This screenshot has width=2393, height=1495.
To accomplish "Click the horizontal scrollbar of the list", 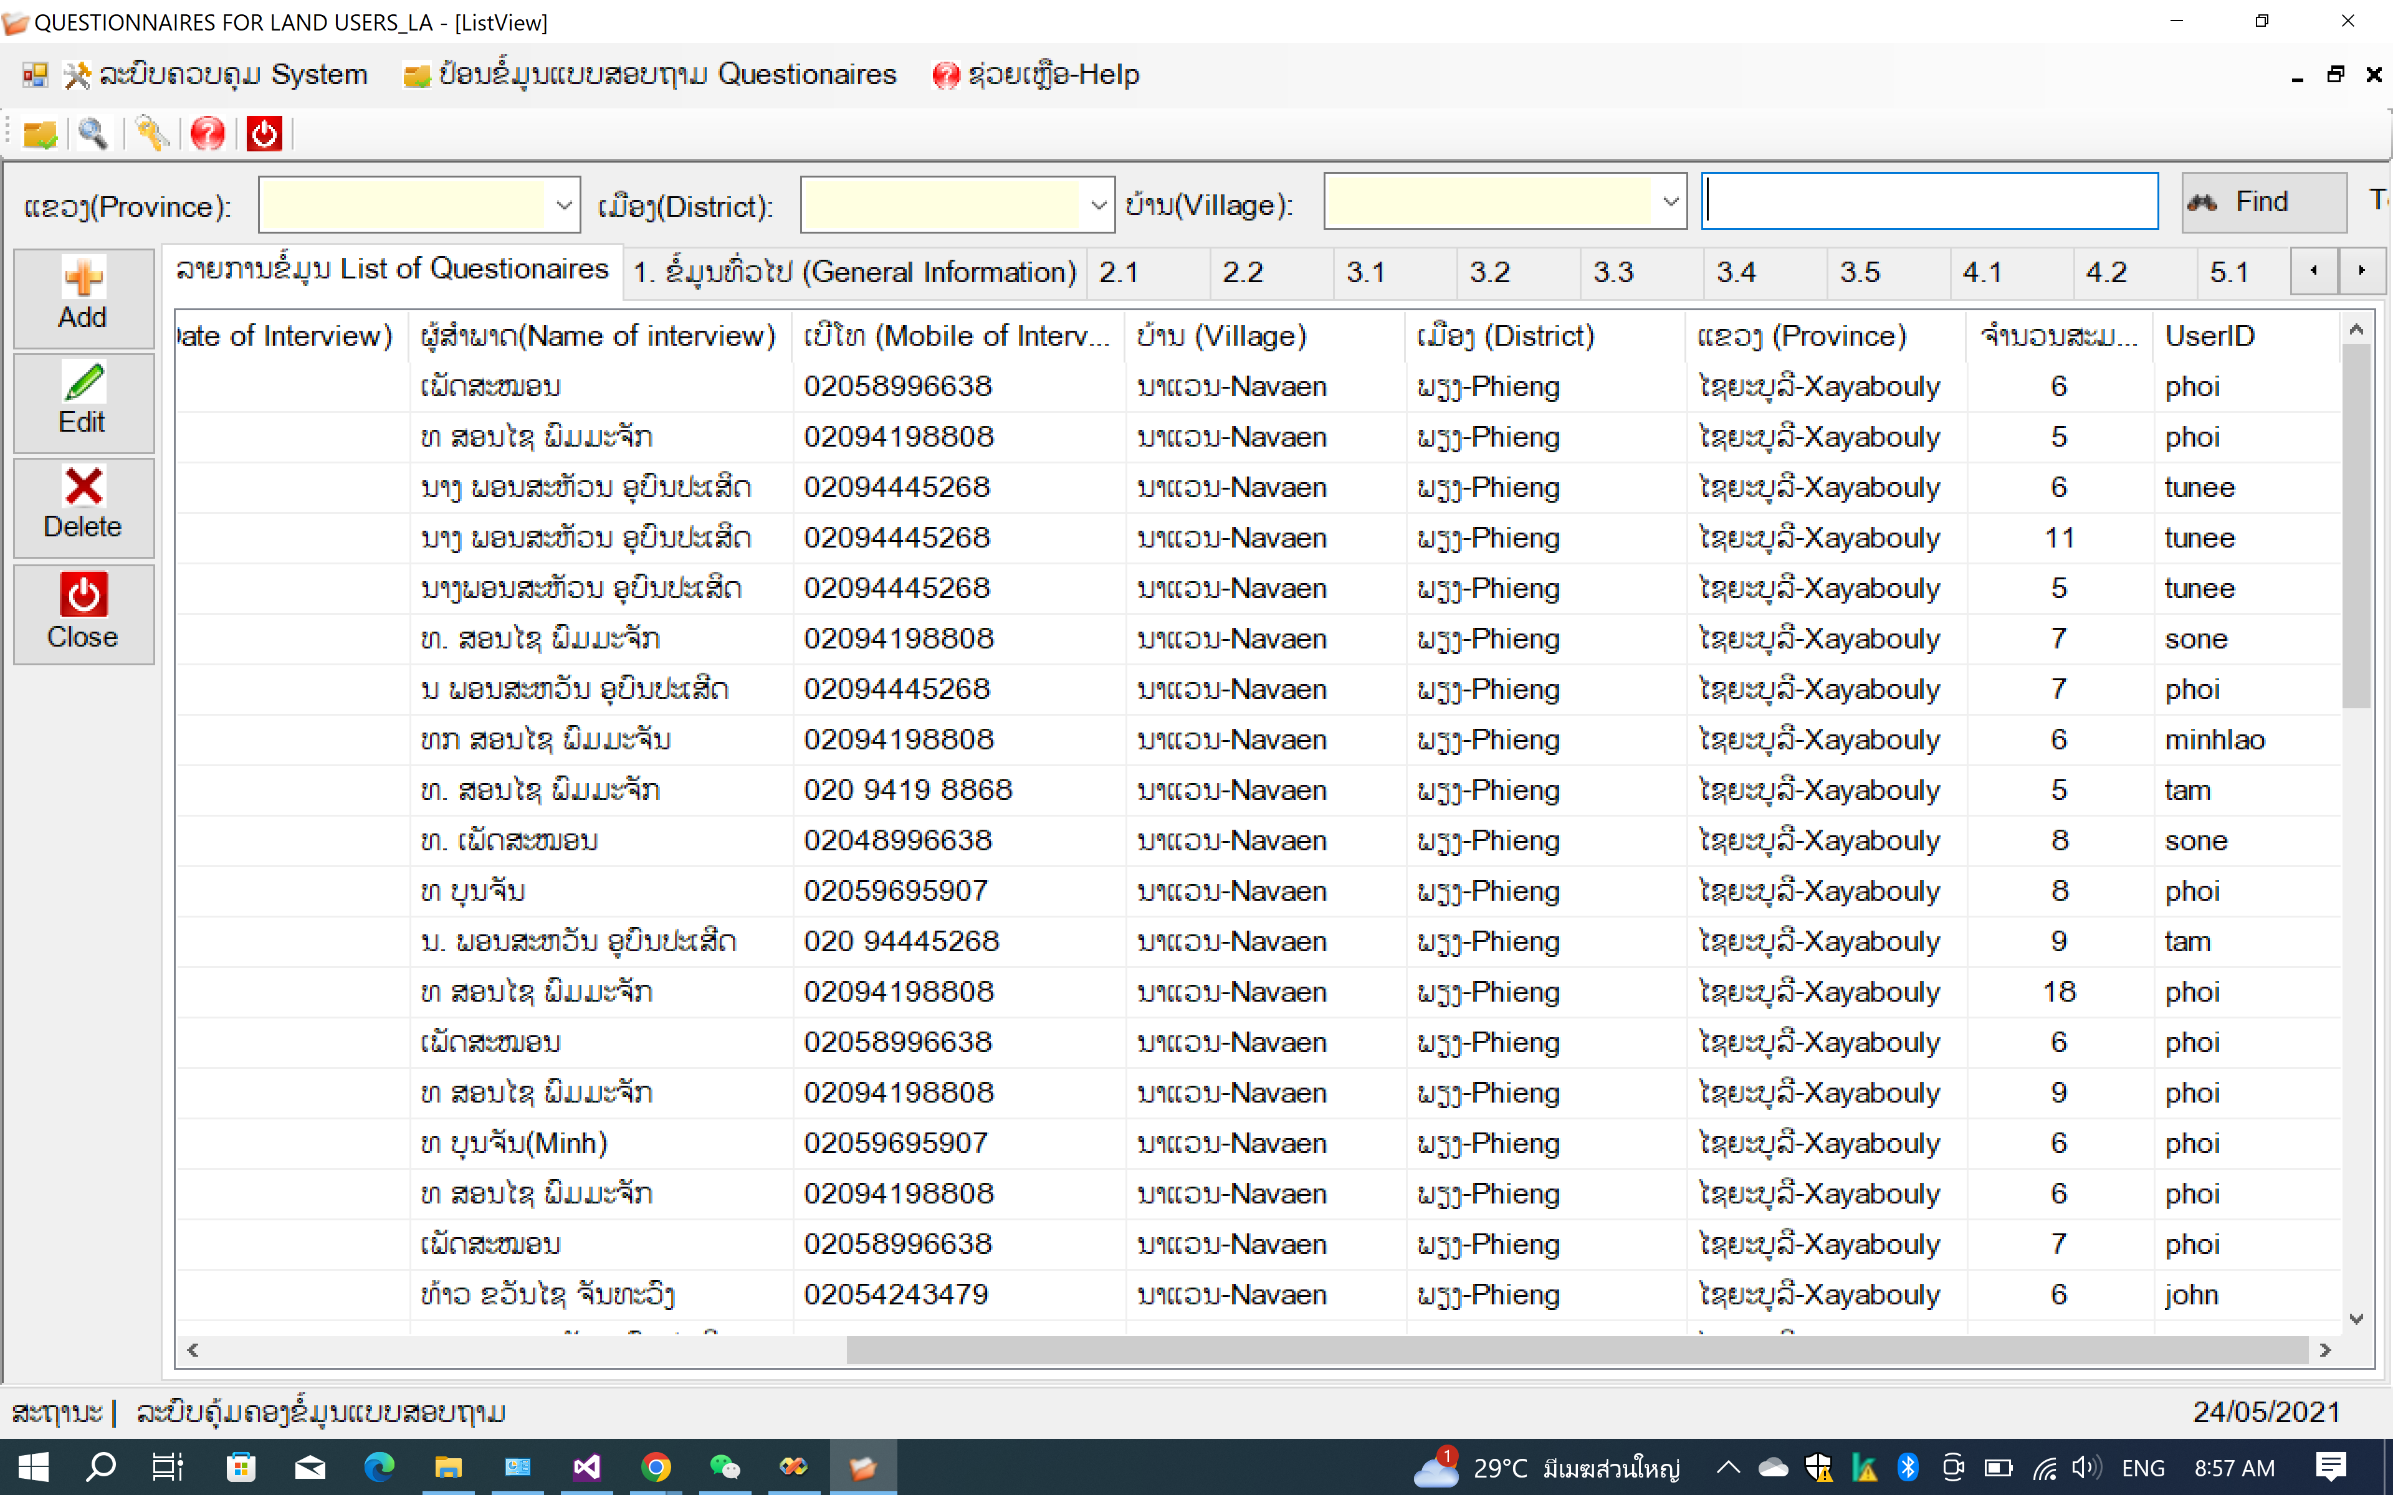I will click(1576, 1350).
